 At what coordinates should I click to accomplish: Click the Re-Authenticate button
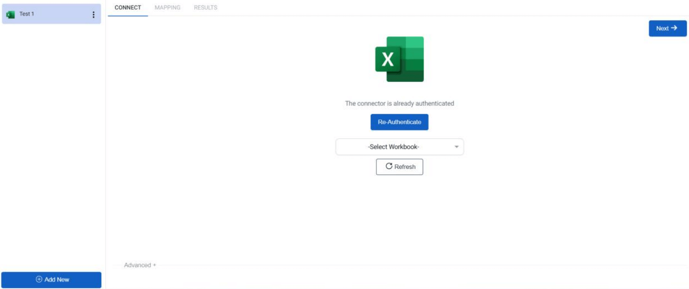coord(399,121)
